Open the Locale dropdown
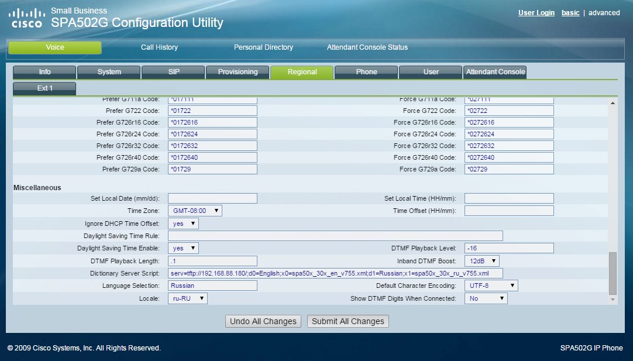The height and width of the screenshot is (361, 633). click(188, 299)
